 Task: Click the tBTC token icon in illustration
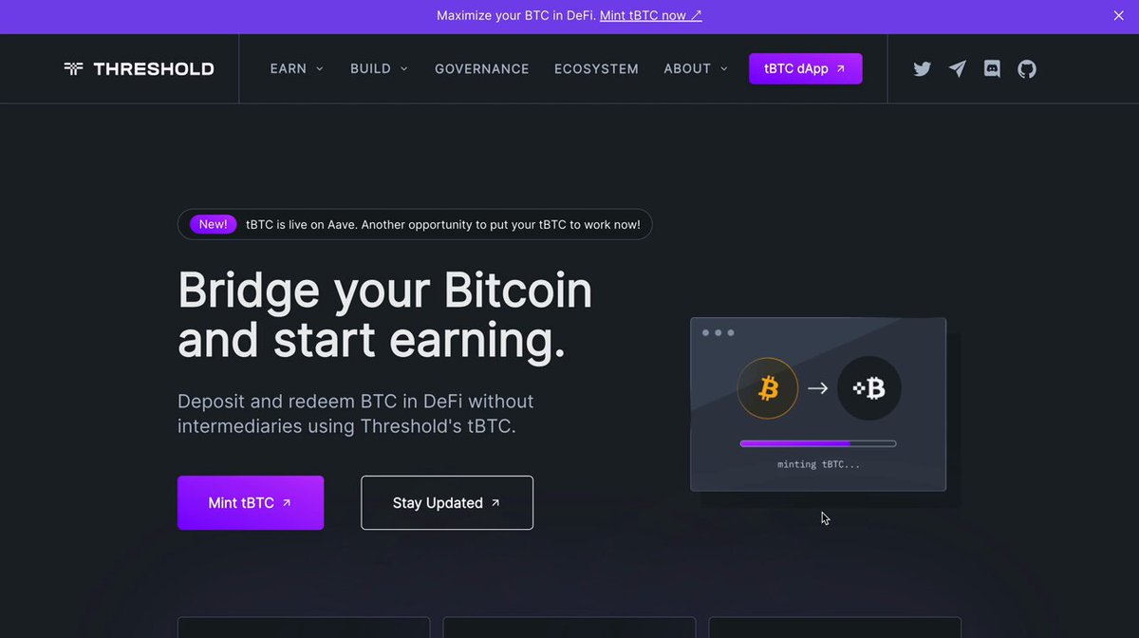click(868, 387)
